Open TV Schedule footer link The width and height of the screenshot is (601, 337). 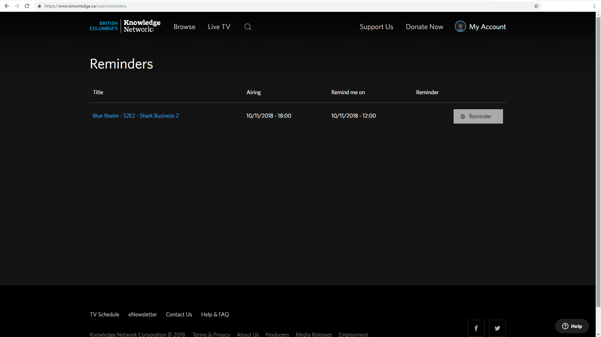pos(105,314)
